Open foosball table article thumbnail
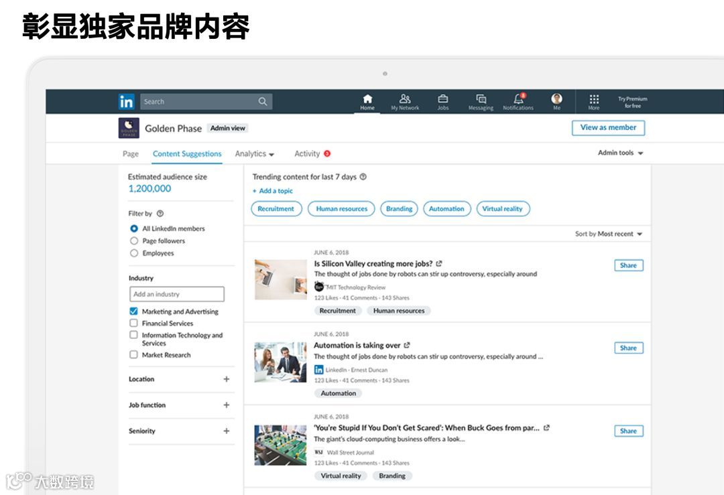Image resolution: width=724 pixels, height=495 pixels. pyautogui.click(x=281, y=445)
